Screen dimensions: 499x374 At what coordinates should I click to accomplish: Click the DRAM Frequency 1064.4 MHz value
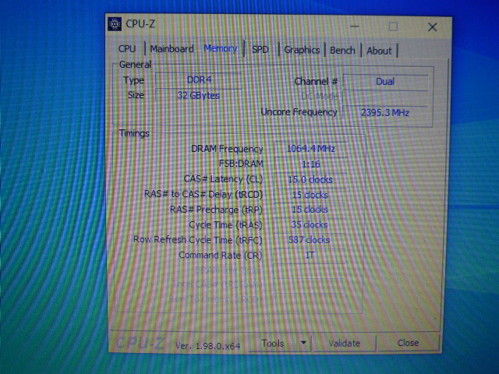pyautogui.click(x=310, y=149)
